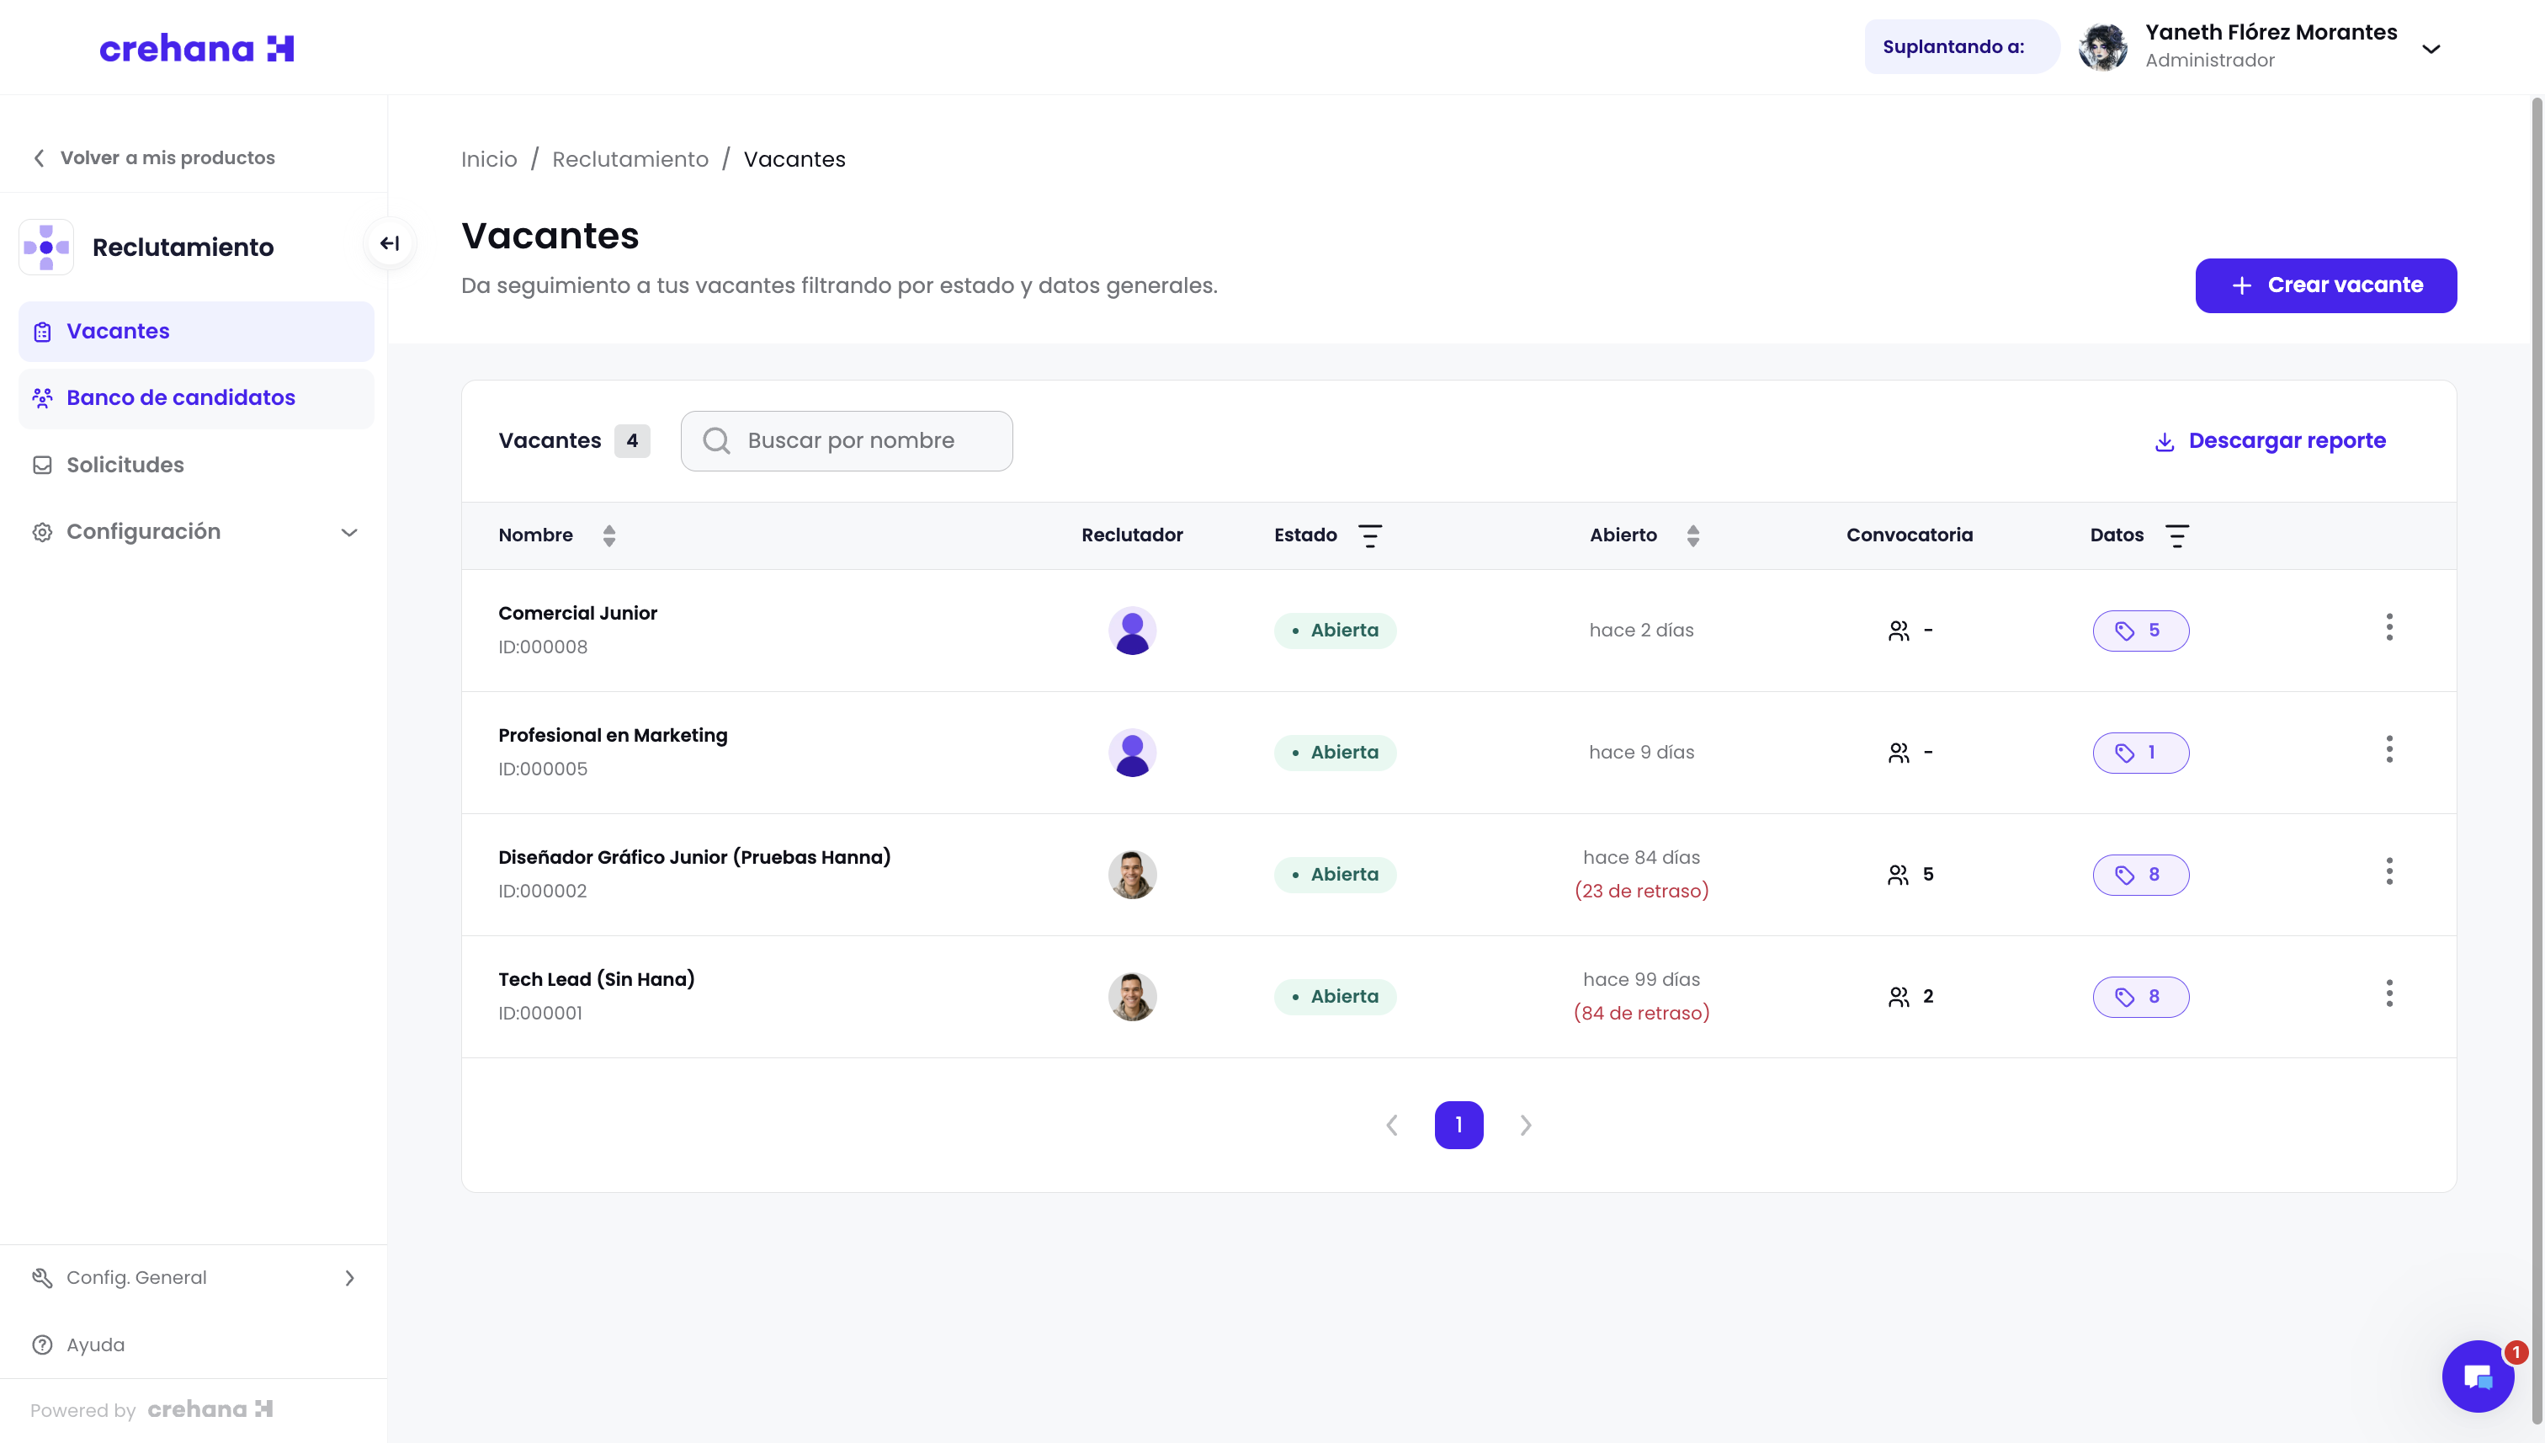Open options menu for Comercial Junior

click(2388, 627)
